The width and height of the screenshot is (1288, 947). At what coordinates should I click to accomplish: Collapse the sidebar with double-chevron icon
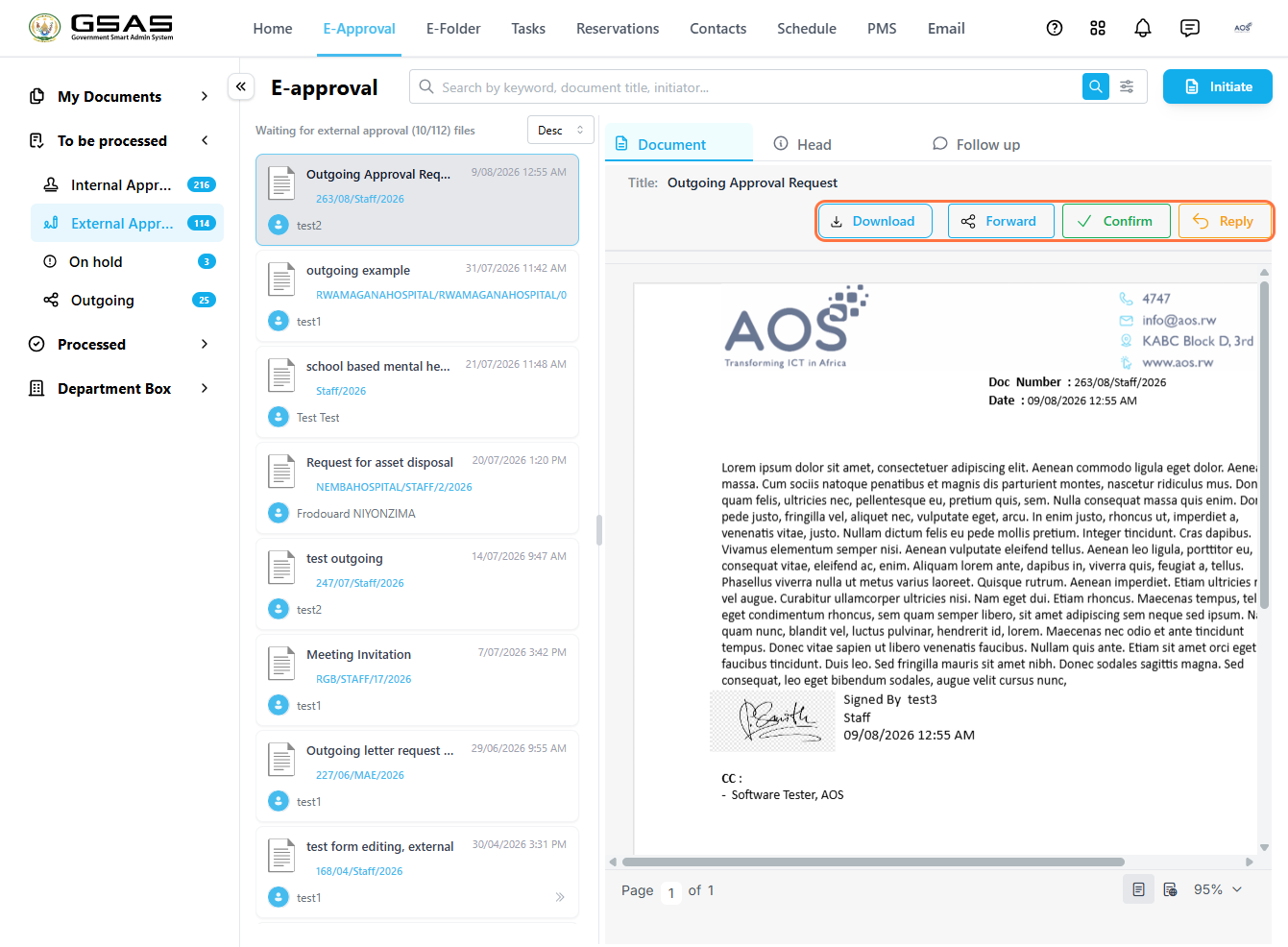[241, 86]
